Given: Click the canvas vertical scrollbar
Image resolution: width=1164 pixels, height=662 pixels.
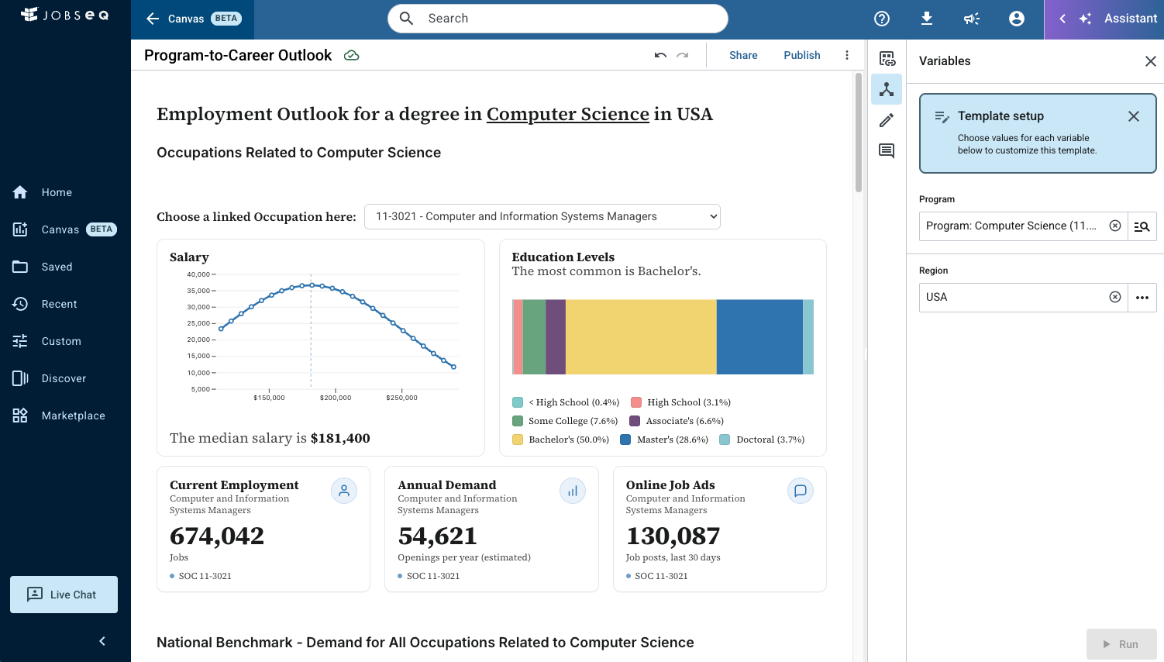Looking at the screenshot, I should (859, 132).
